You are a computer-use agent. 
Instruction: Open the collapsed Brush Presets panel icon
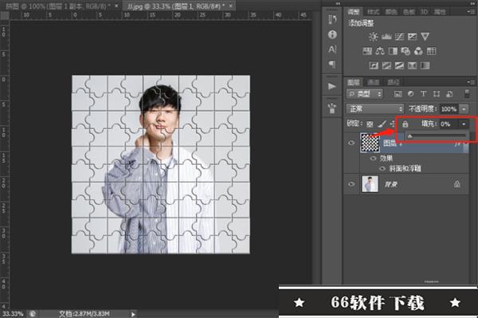tap(332, 108)
